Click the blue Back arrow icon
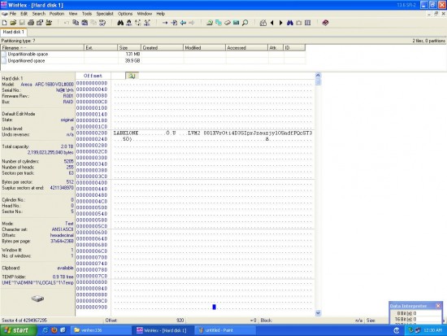Viewport: 447px width, 336px height. tap(183, 23)
